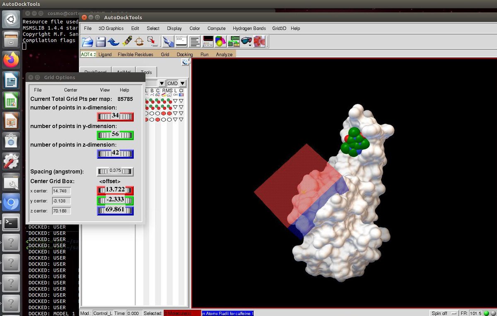
Task: Toggle first row's B column circle
Action: (x=152, y=101)
